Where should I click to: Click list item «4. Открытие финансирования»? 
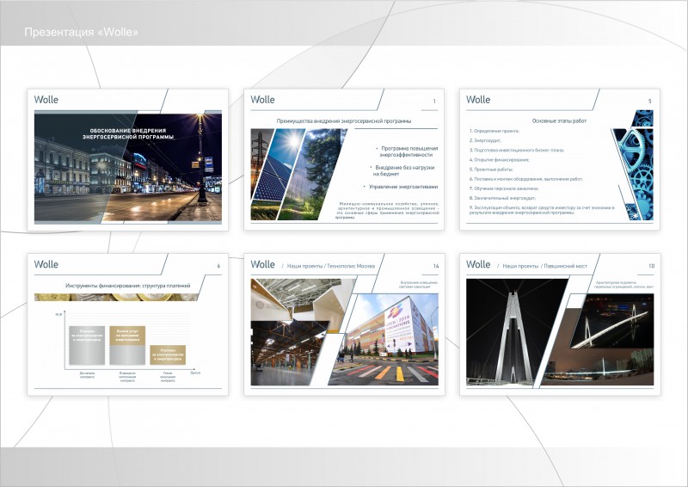pyautogui.click(x=500, y=160)
